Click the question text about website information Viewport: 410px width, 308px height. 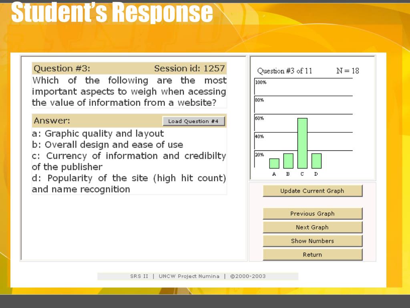tap(129, 91)
